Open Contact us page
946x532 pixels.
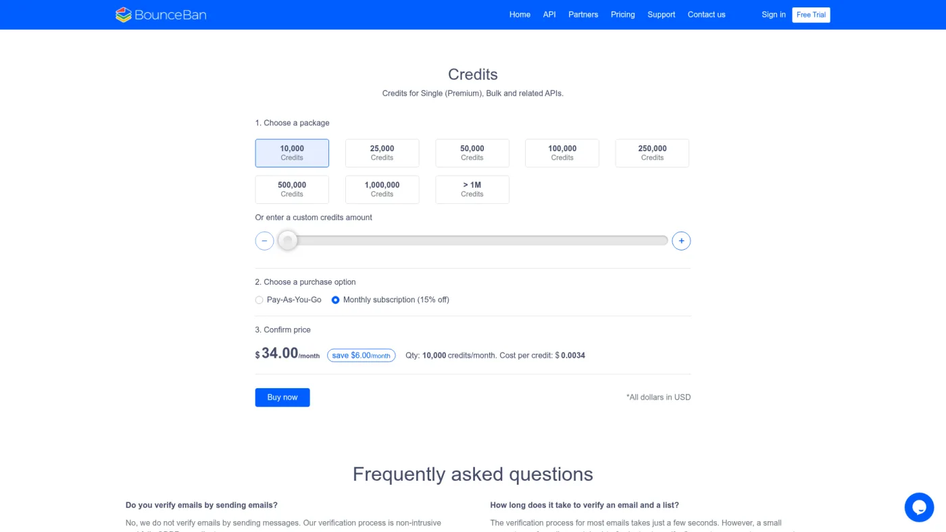point(707,15)
